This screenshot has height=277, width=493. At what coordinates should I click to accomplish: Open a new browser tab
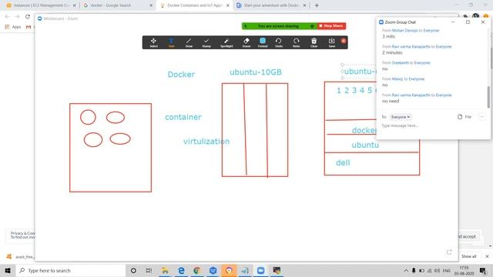pyautogui.click(x=317, y=5)
